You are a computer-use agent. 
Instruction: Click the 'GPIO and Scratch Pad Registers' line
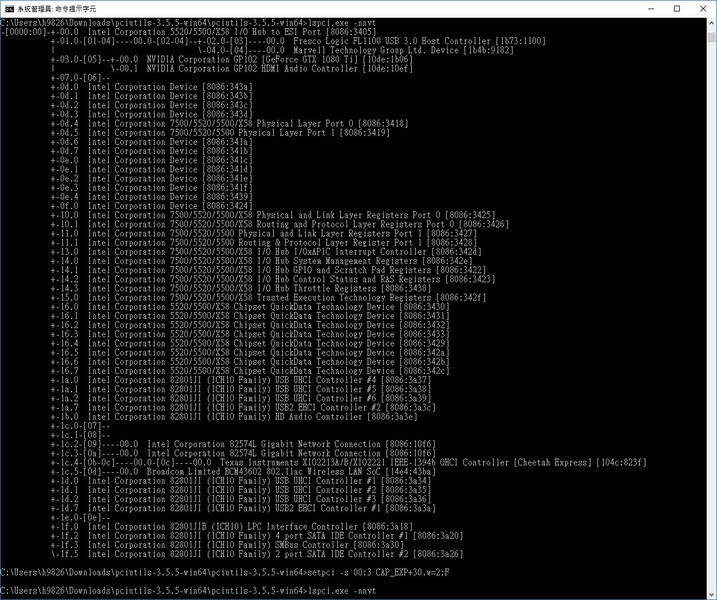click(268, 270)
